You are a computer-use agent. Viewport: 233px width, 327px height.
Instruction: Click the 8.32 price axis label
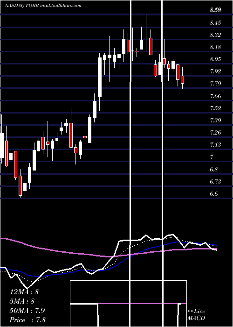coord(215,35)
